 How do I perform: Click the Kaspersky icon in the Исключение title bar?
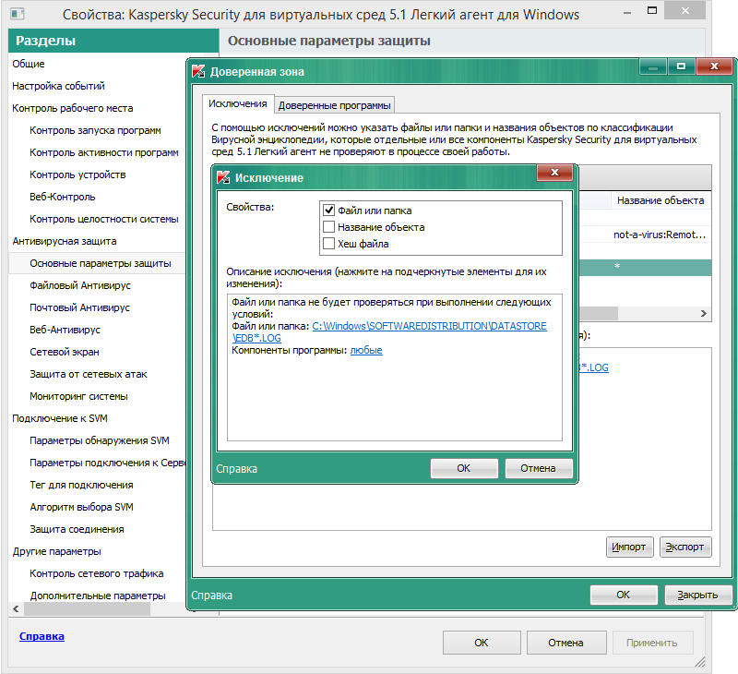223,177
